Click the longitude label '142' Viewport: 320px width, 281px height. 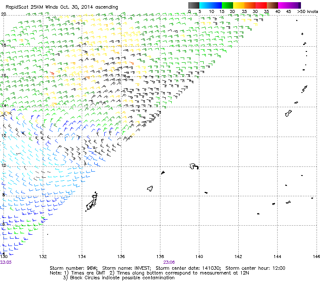tap(238, 256)
